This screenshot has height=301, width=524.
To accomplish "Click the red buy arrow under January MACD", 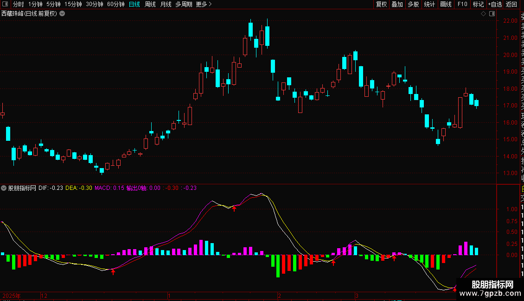I will pos(234,208).
